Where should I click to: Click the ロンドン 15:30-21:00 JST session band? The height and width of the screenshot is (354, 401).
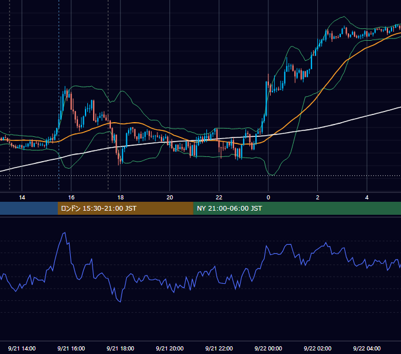pyautogui.click(x=125, y=208)
